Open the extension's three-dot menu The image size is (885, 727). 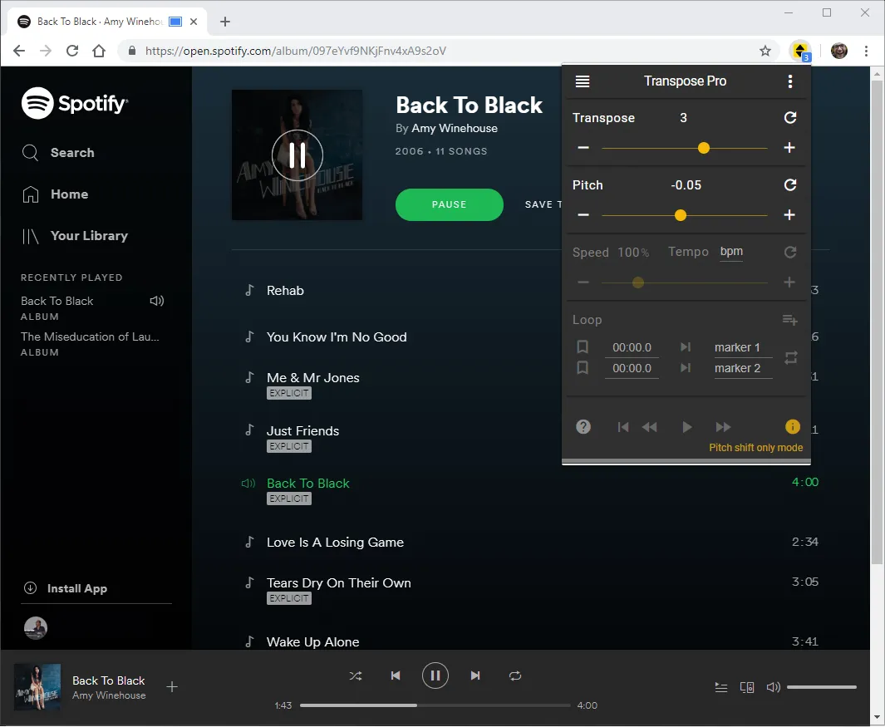tap(790, 81)
